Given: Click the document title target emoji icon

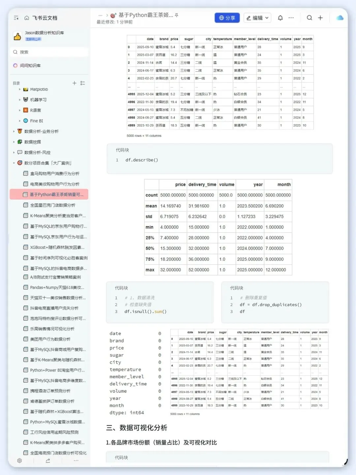Looking at the screenshot, I should (x=113, y=15).
